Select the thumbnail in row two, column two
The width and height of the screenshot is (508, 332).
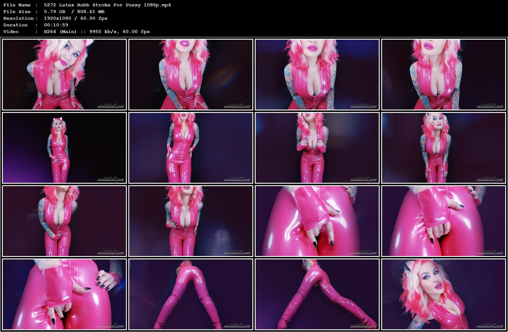[191, 148]
